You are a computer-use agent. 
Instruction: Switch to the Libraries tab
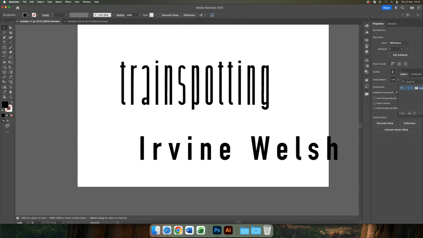392,24
